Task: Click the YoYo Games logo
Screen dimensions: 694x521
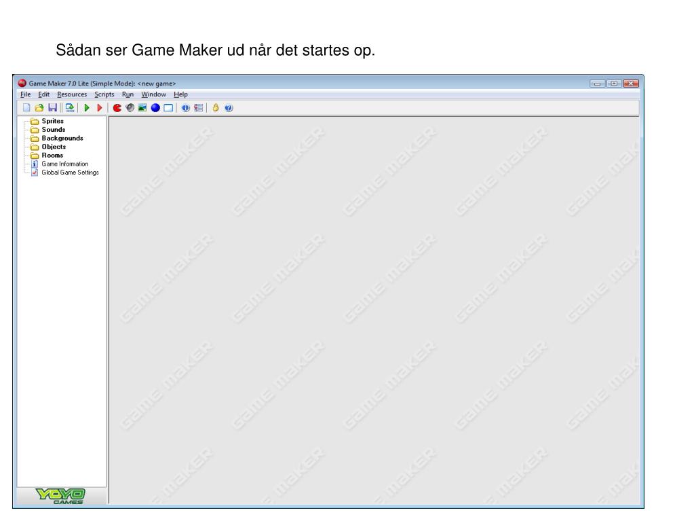Action: point(60,496)
